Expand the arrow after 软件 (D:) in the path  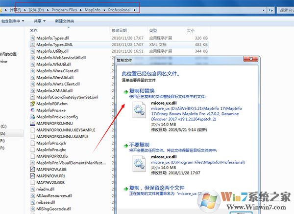click(x=48, y=10)
